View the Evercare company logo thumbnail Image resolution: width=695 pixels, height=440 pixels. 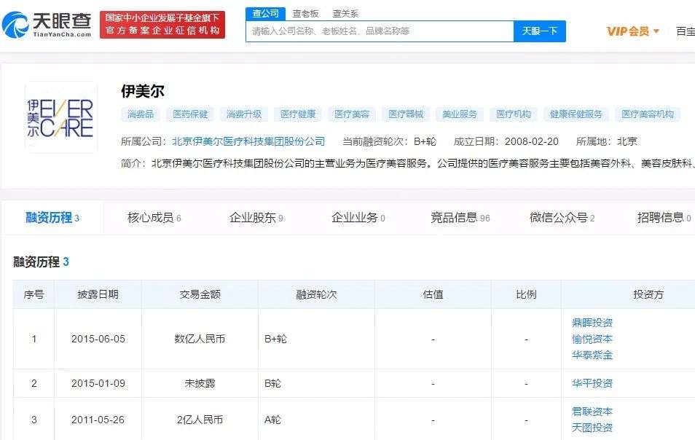coord(60,117)
